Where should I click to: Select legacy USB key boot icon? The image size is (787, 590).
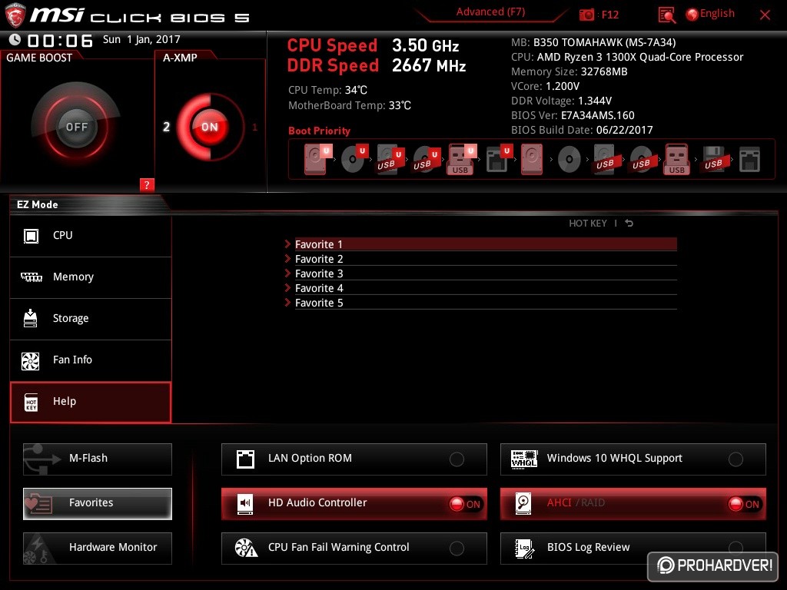pyautogui.click(x=676, y=159)
